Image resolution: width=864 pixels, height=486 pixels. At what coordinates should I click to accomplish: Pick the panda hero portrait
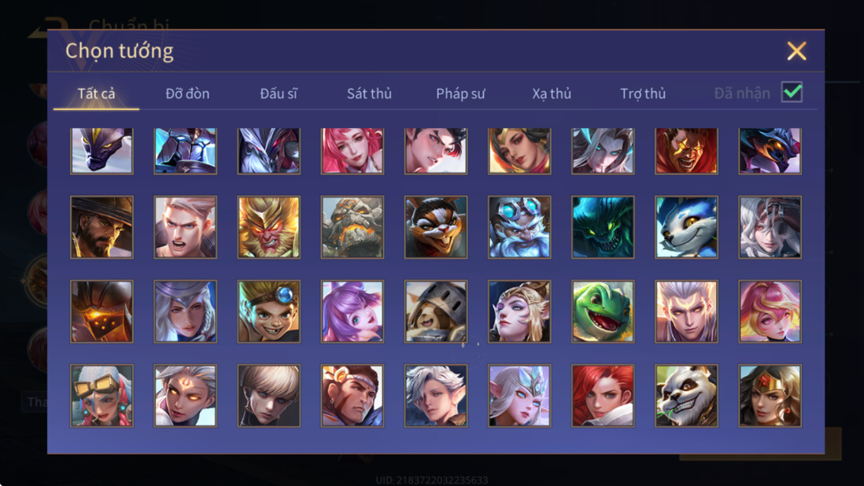coord(687,396)
